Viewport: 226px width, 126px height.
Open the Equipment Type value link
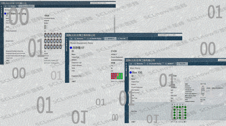point(113,63)
